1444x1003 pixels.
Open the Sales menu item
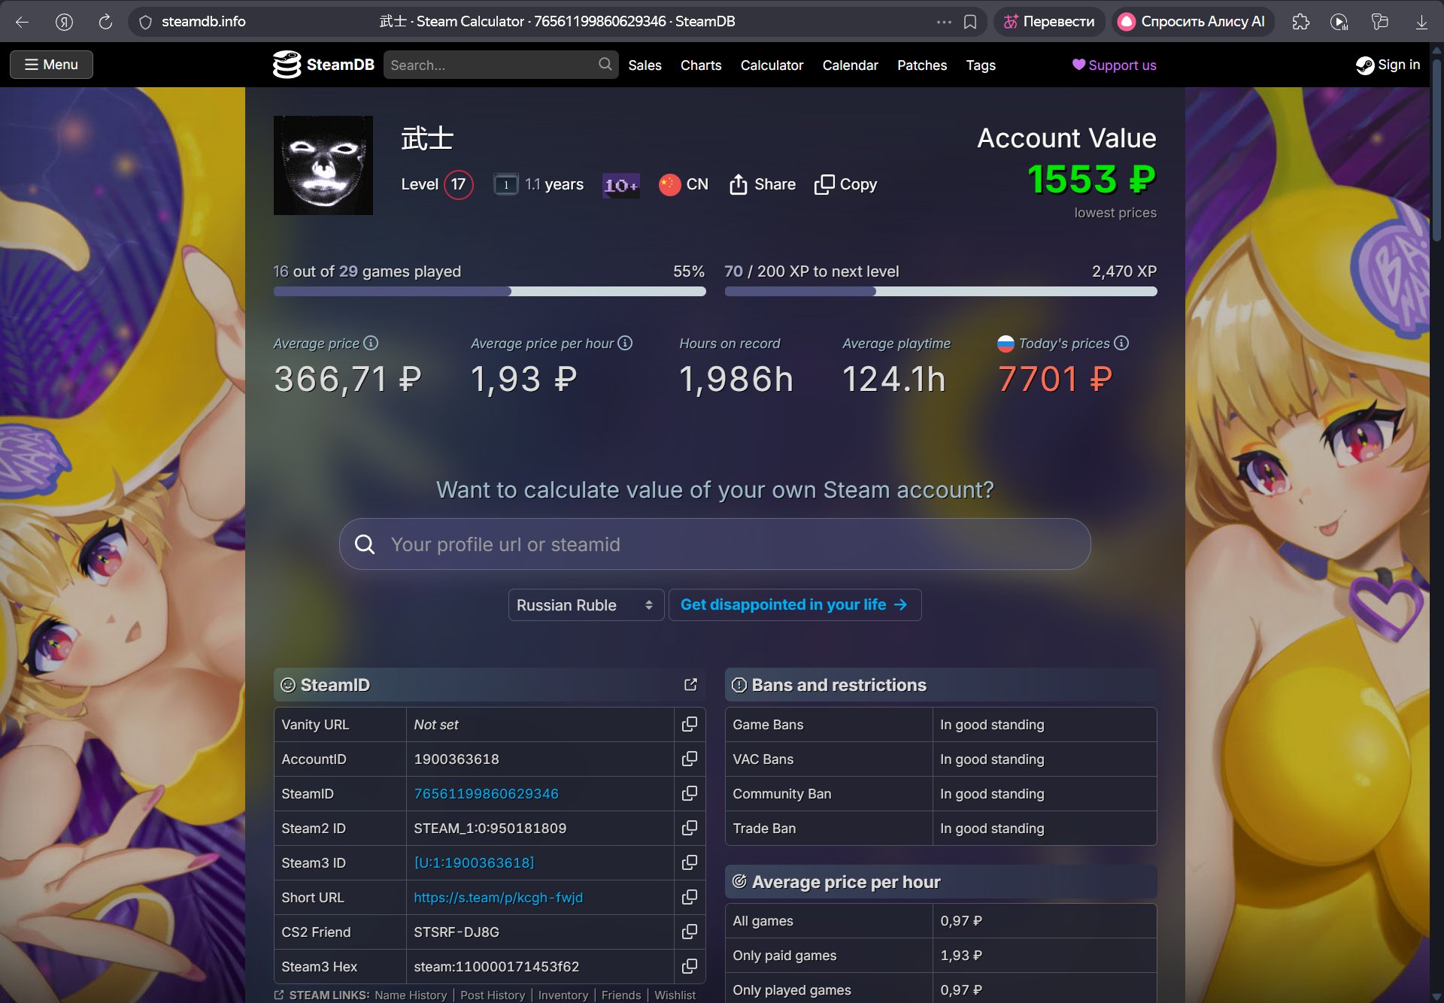pos(645,65)
